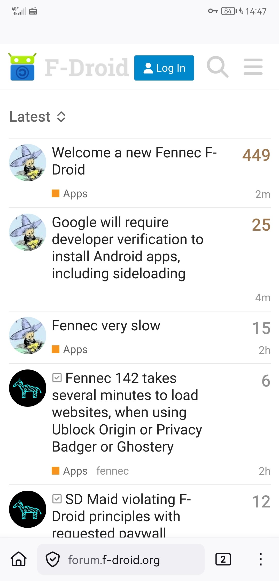Image resolution: width=279 pixels, height=581 pixels.
Task: Go to browser home page icon
Action: click(19, 559)
